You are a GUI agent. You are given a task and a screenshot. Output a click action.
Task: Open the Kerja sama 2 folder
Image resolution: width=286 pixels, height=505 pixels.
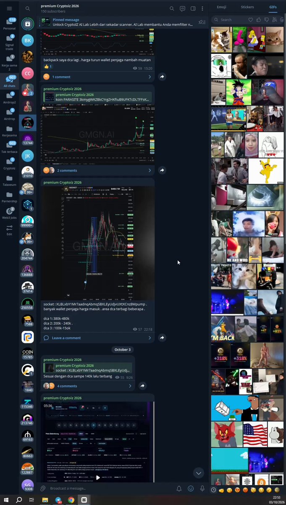click(x=9, y=62)
